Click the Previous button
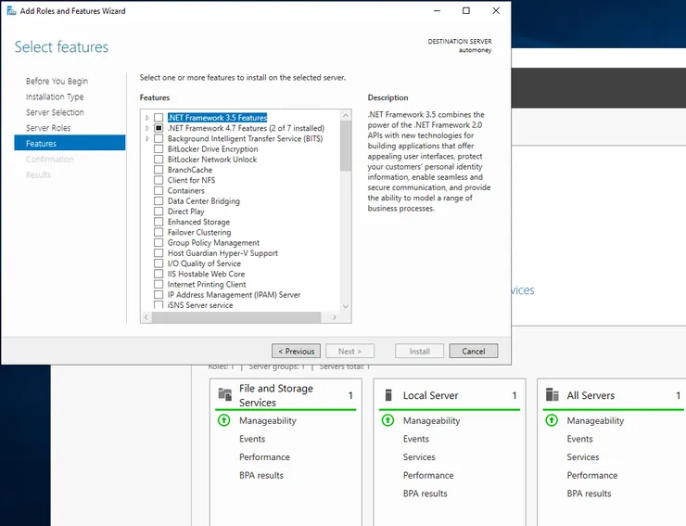This screenshot has height=526, width=686. (297, 352)
